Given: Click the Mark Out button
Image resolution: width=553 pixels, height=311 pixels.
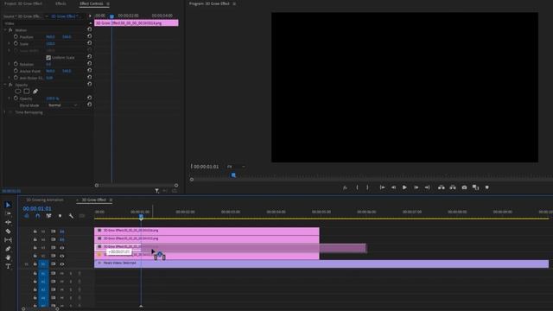Looking at the screenshot, I should pyautogui.click(x=367, y=187).
